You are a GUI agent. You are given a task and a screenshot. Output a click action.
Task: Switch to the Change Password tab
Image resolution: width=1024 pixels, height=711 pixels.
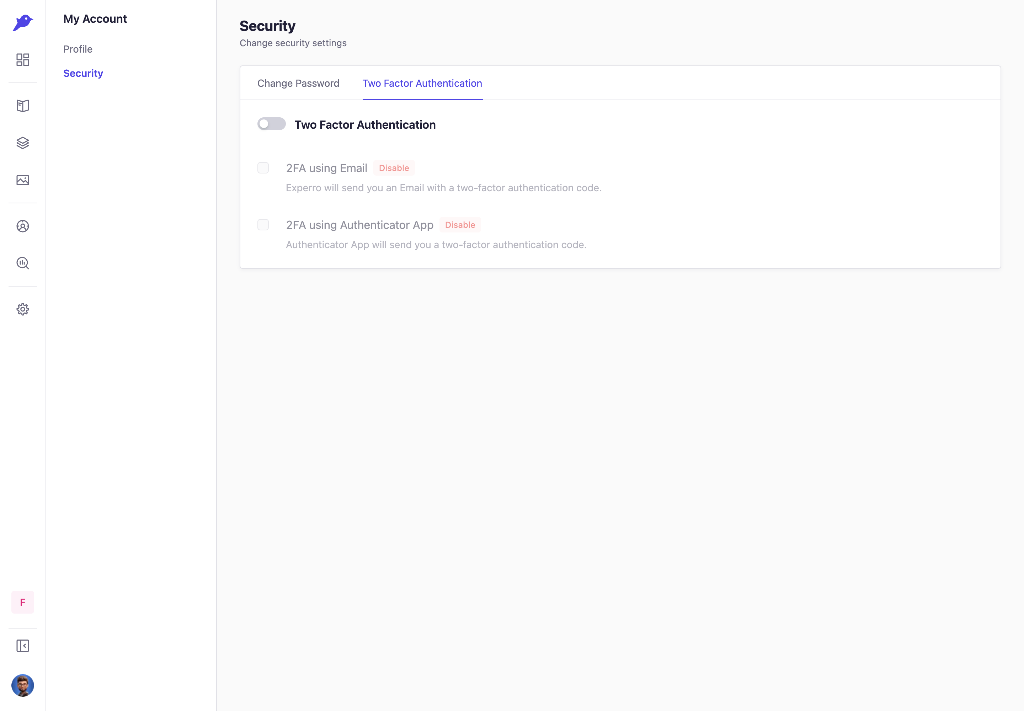(x=298, y=83)
